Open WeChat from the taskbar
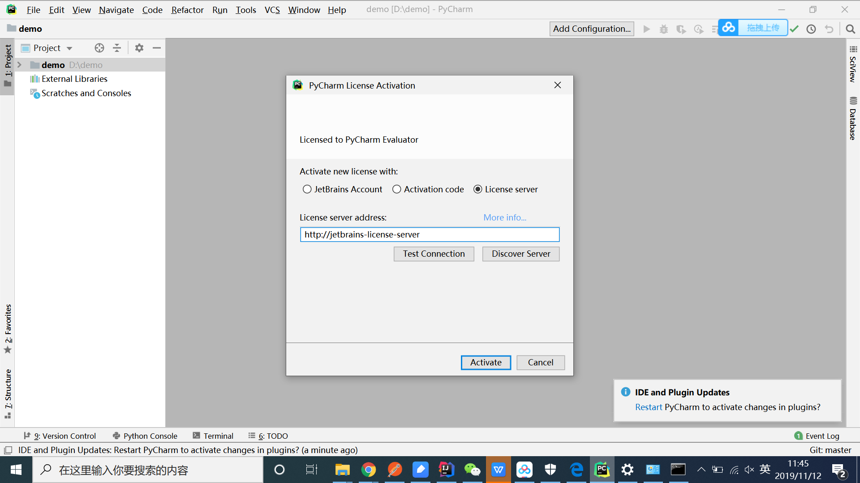Screen dimensions: 860x483 tap(472, 470)
